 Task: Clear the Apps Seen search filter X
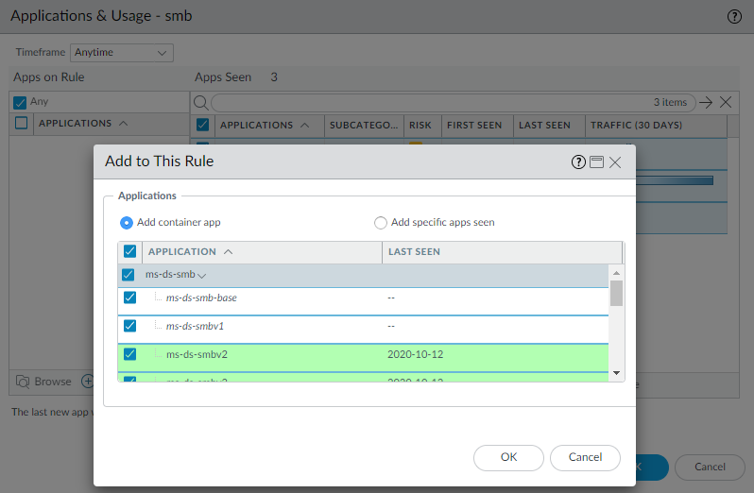pos(725,102)
